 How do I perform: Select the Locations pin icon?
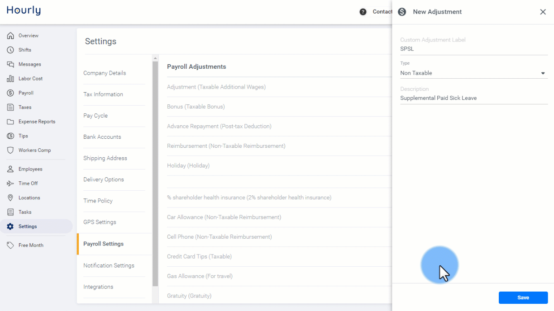click(x=10, y=198)
